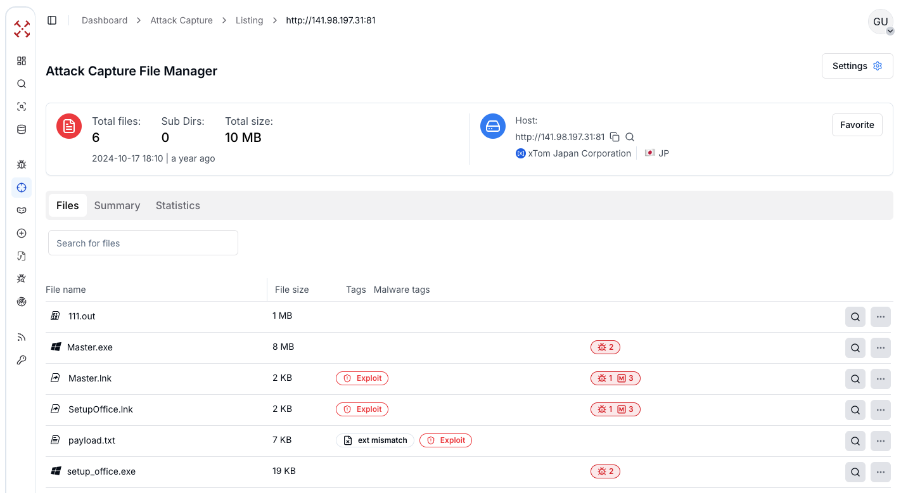
Task: Open the Settings button
Action: 857,66
